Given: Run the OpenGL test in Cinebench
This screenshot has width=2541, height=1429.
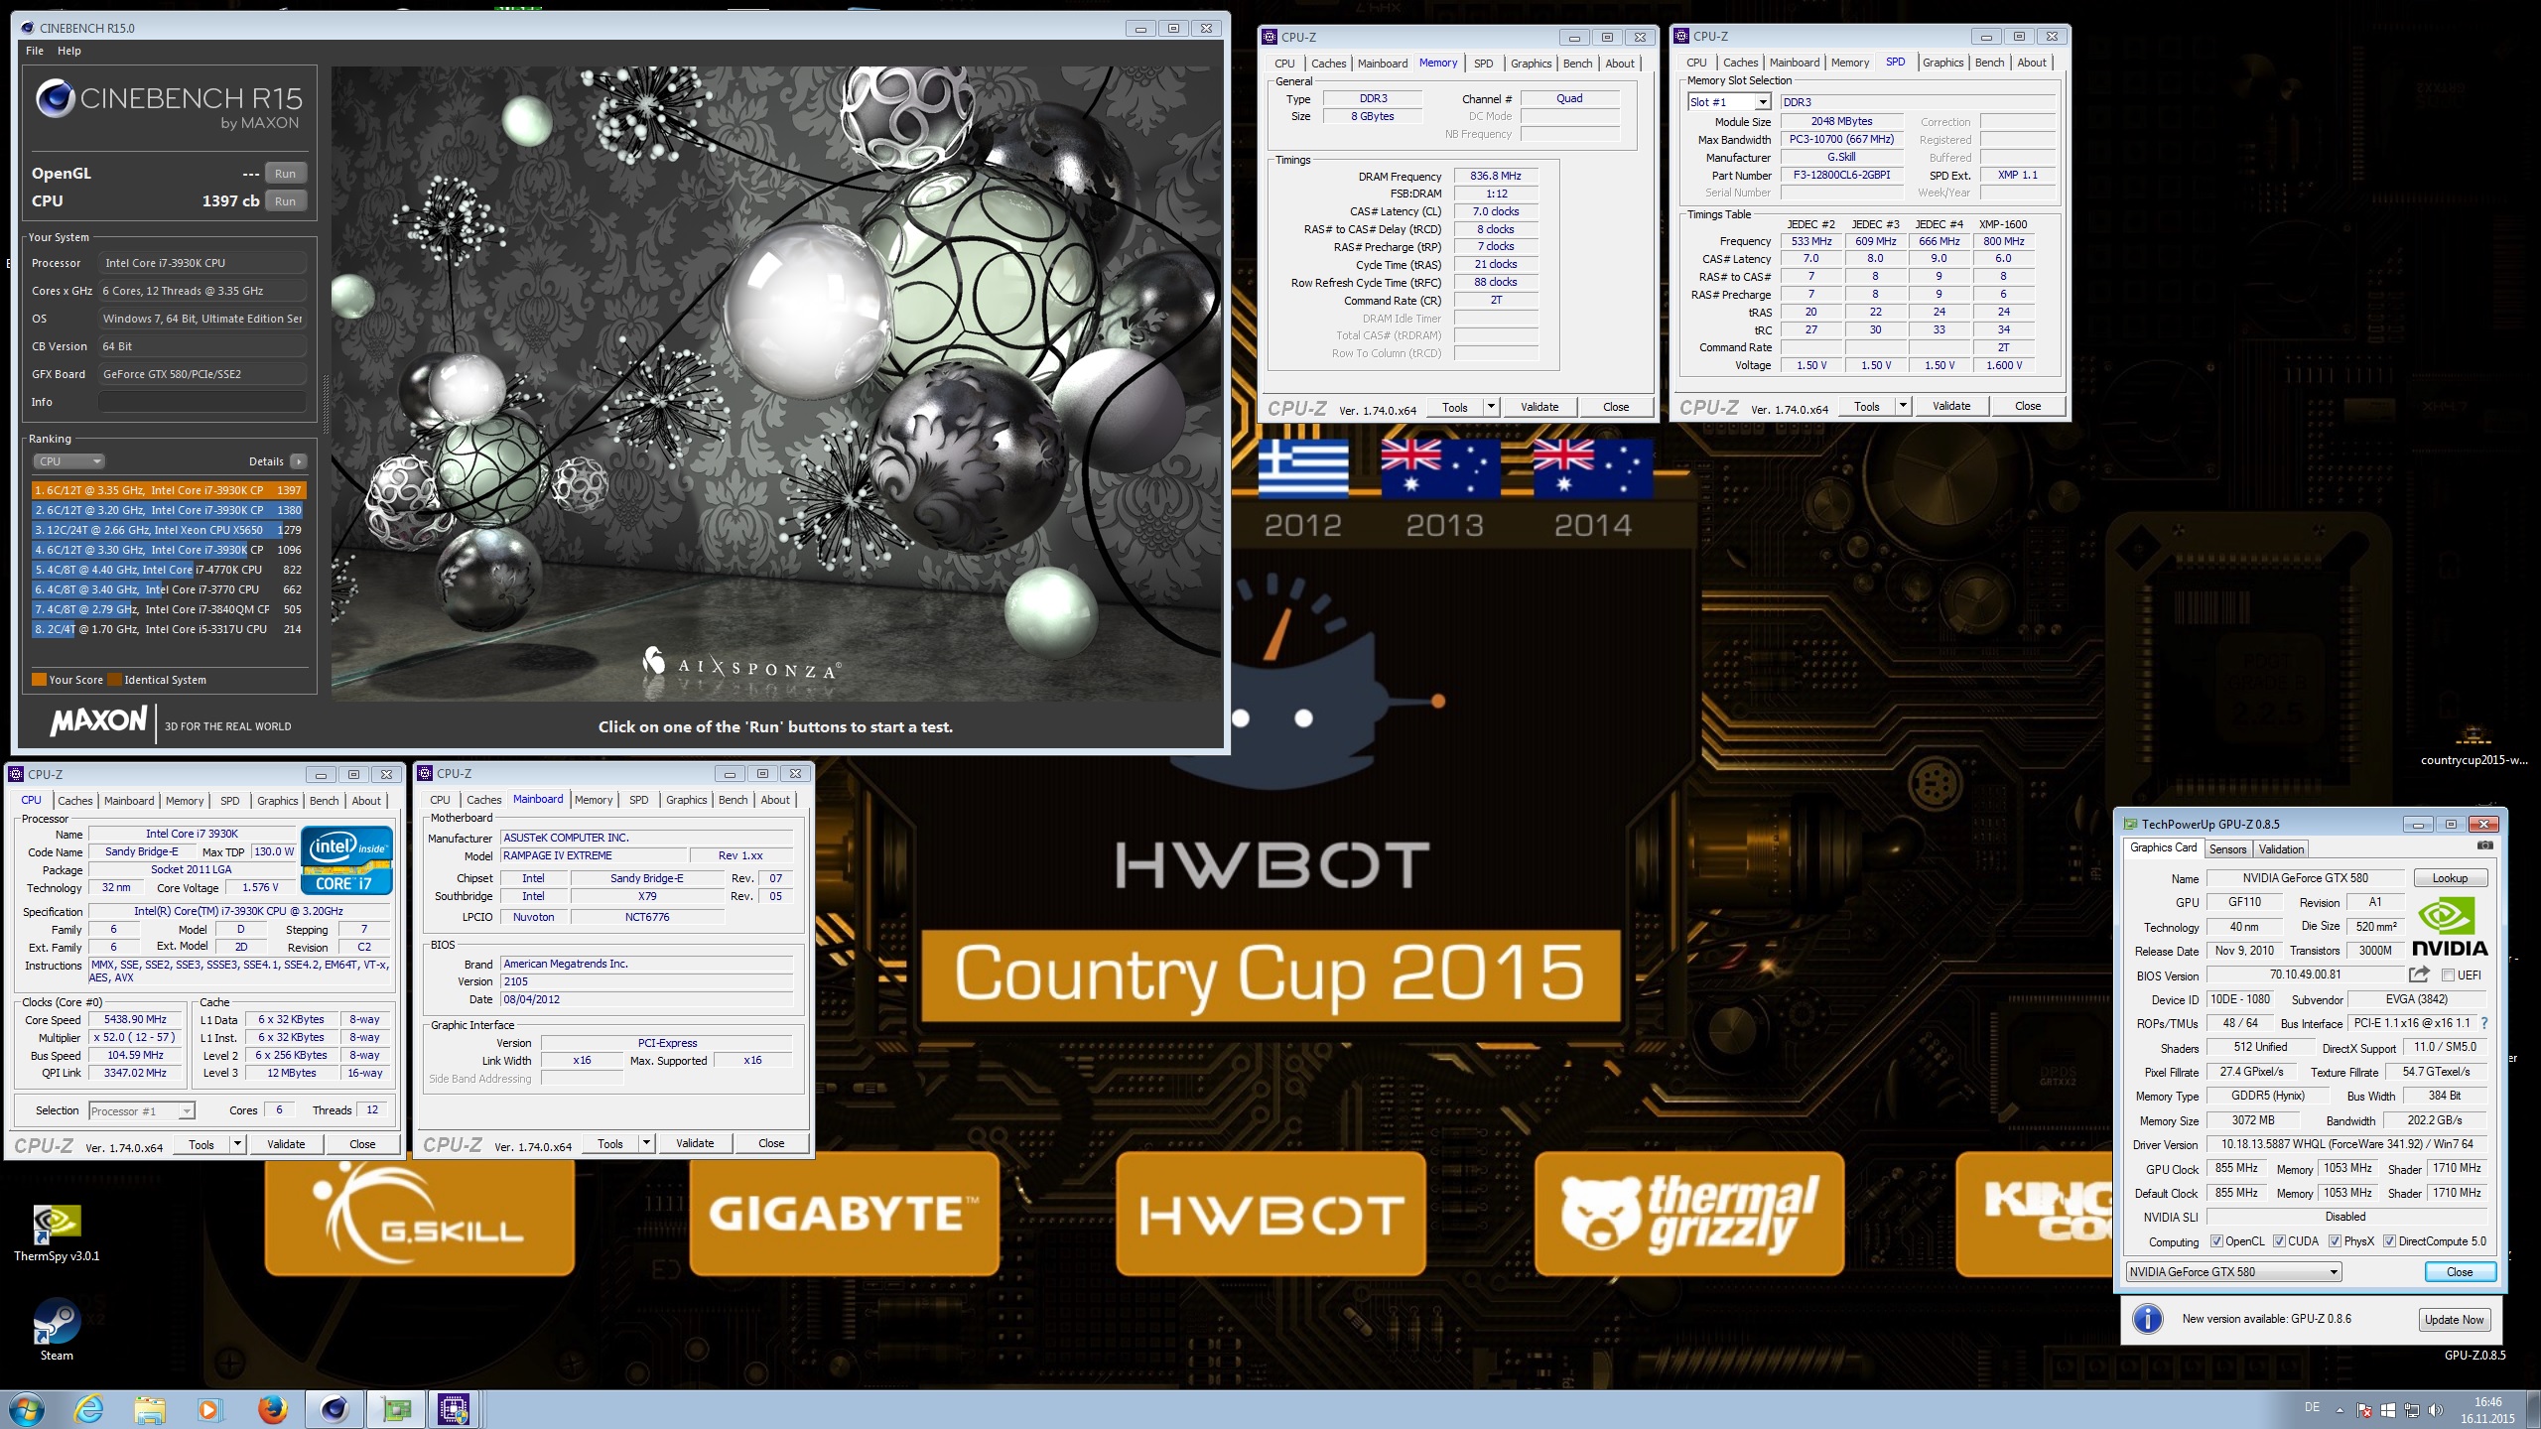Looking at the screenshot, I should 285,174.
